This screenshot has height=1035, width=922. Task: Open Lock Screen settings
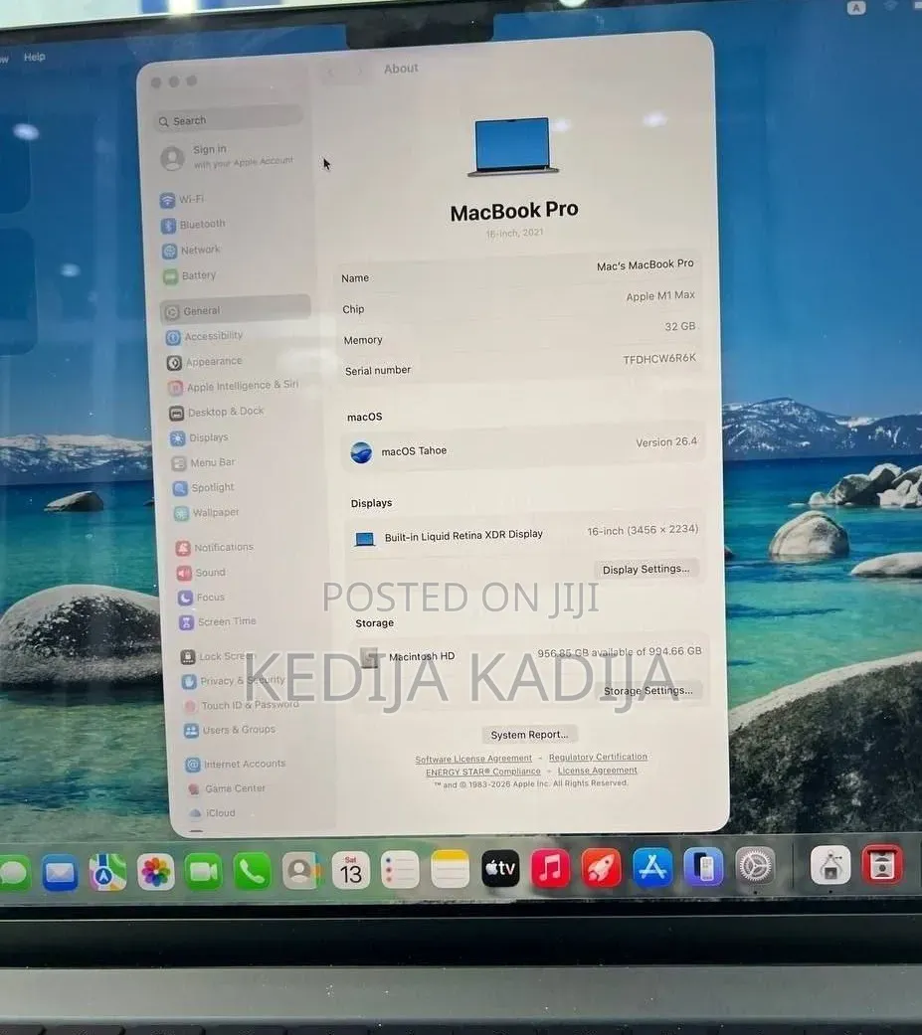(x=218, y=656)
